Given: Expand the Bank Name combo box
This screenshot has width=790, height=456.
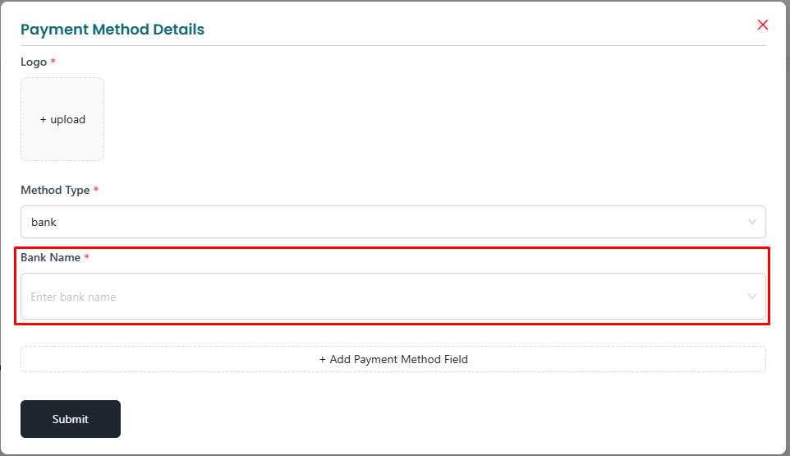Looking at the screenshot, I should (393, 297).
